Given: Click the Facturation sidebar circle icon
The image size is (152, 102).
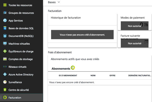Looking at the screenshot, I should (x=5, y=97).
